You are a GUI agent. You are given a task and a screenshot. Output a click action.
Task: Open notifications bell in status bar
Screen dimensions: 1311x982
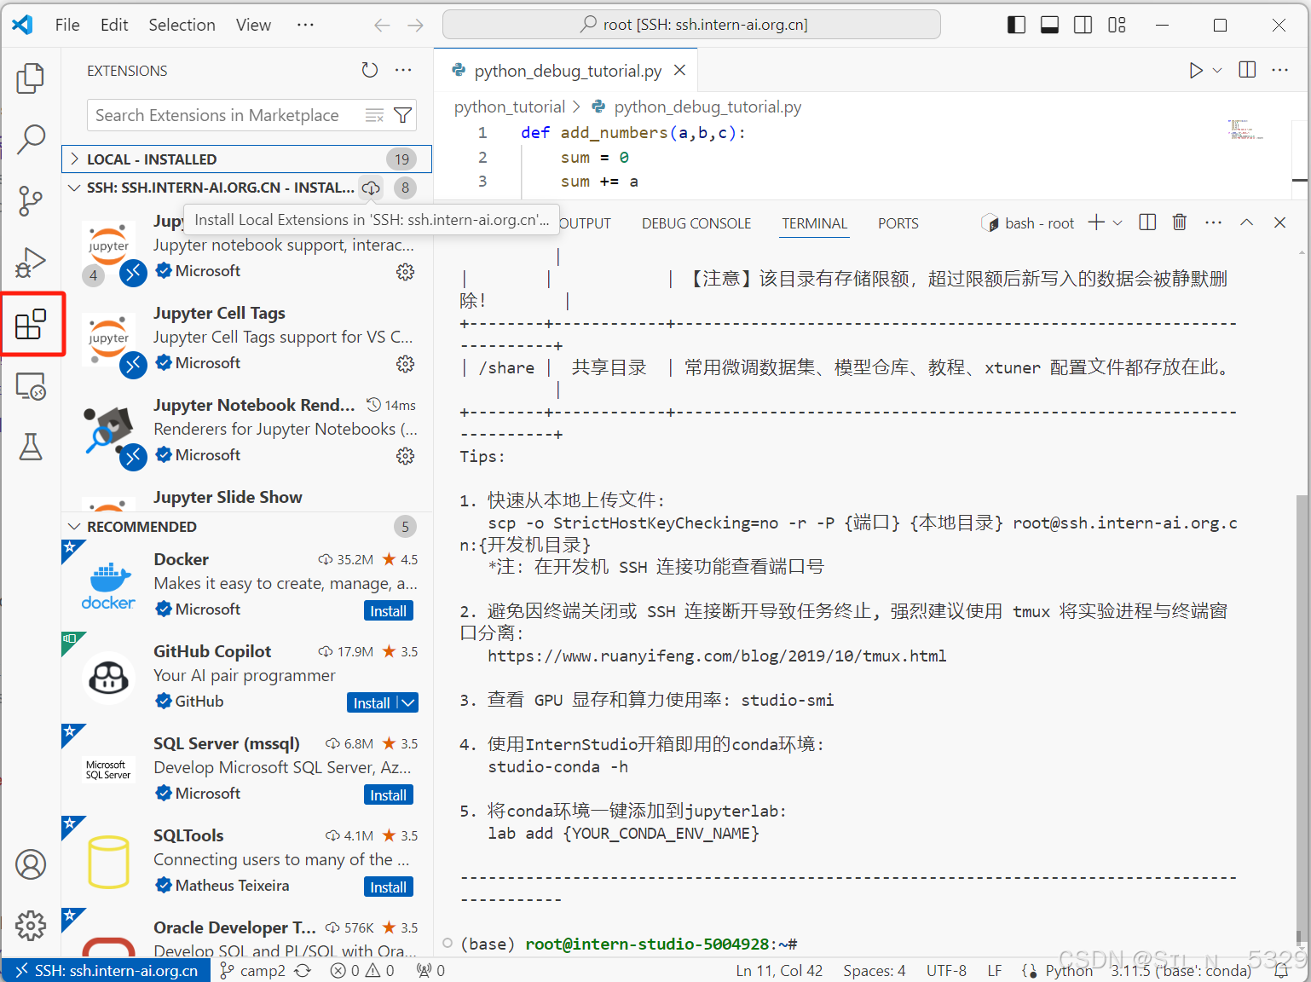click(x=1280, y=970)
